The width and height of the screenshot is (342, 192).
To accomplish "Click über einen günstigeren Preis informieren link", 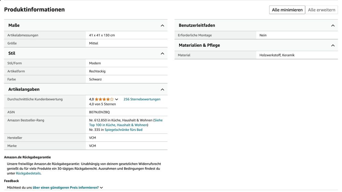I will (65, 188).
